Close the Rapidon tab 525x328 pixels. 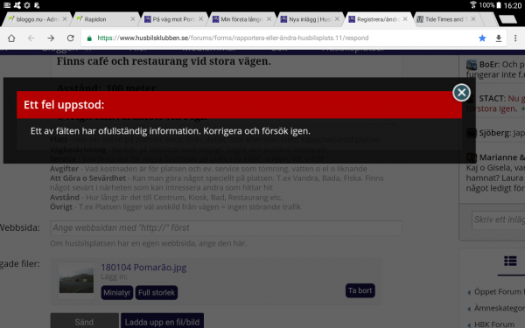pyautogui.click(x=133, y=19)
